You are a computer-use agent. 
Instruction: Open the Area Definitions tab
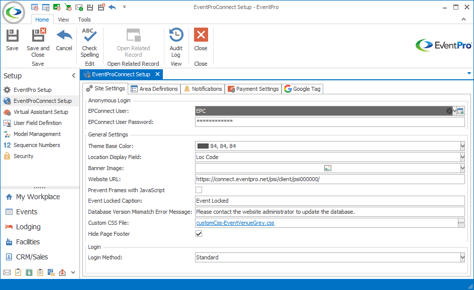pos(154,89)
